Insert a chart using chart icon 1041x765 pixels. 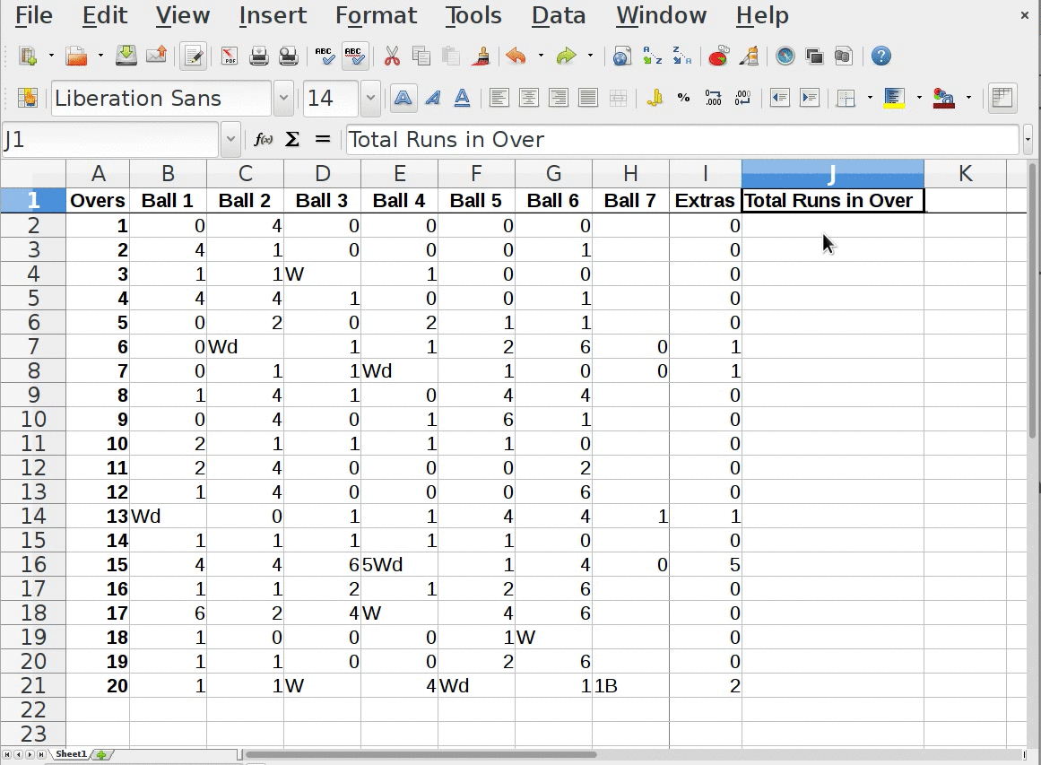(718, 57)
